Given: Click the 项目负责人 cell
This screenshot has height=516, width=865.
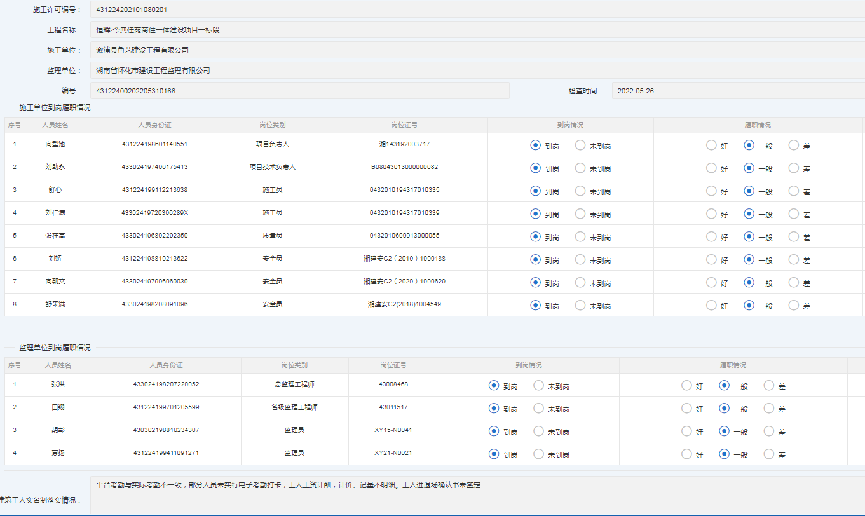Looking at the screenshot, I should [273, 144].
